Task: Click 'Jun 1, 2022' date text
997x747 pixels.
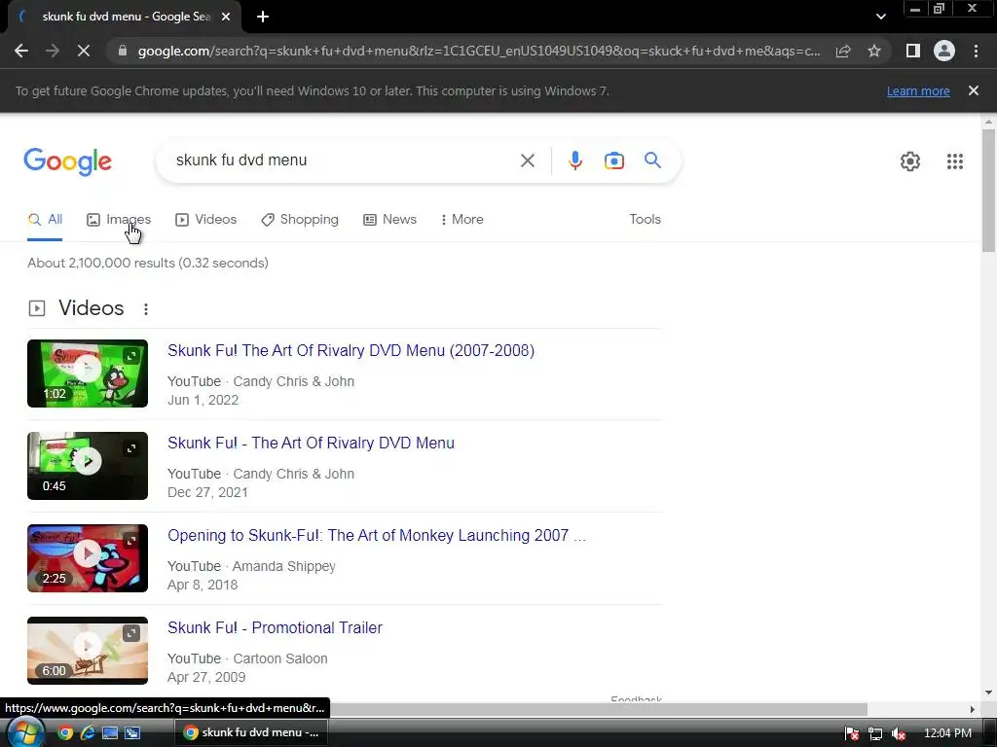Action: pyautogui.click(x=203, y=400)
